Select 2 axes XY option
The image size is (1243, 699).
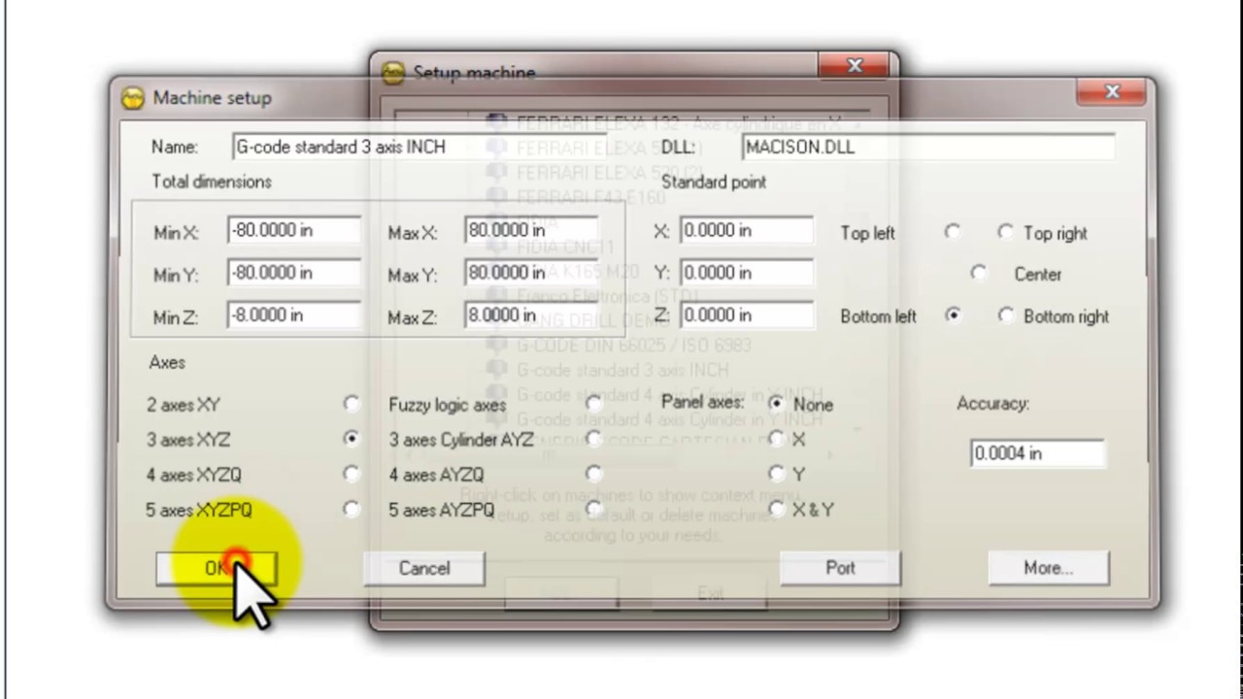(352, 403)
